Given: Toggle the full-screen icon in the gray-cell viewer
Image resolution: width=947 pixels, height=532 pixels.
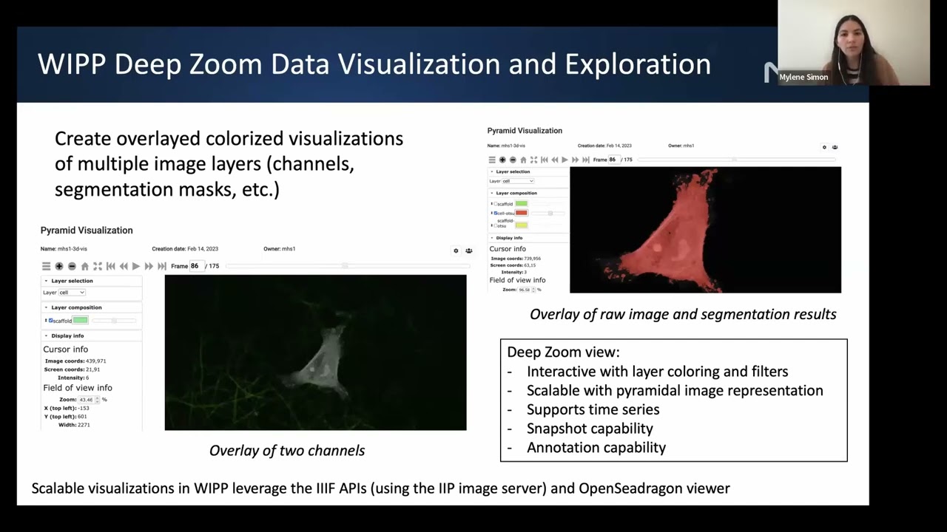Looking at the screenshot, I should 97,266.
